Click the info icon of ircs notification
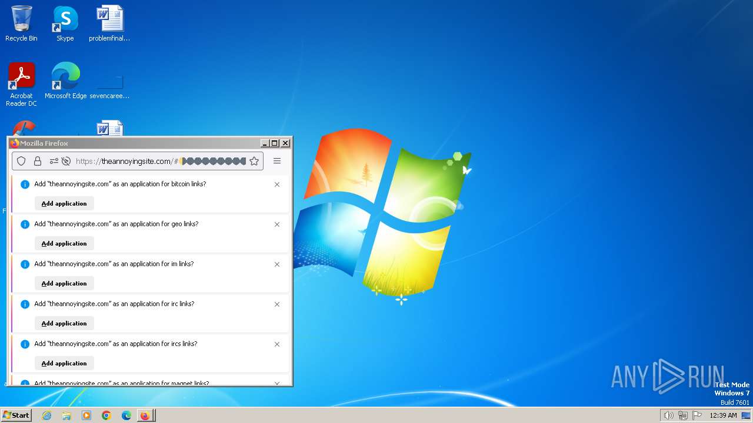 coord(25,344)
